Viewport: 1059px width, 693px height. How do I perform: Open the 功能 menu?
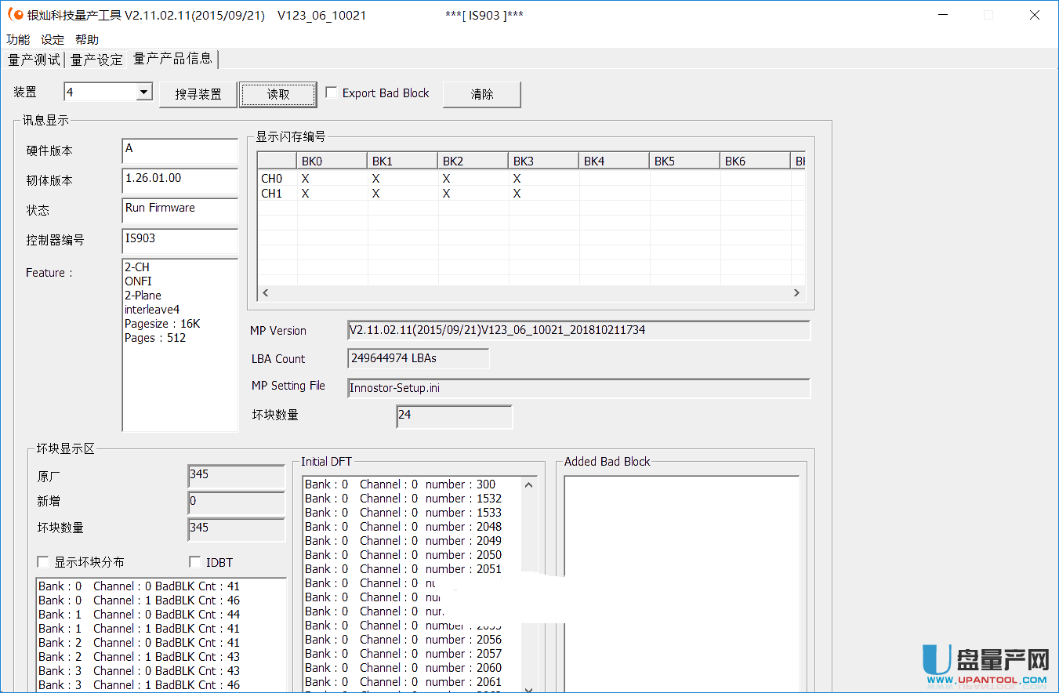point(18,40)
